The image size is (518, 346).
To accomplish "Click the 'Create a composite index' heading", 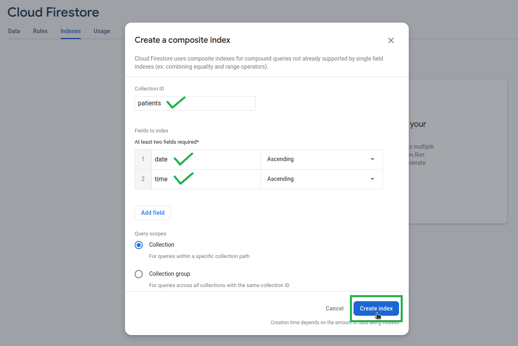I will (x=183, y=40).
